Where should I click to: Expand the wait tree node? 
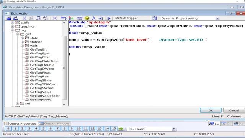22,46
